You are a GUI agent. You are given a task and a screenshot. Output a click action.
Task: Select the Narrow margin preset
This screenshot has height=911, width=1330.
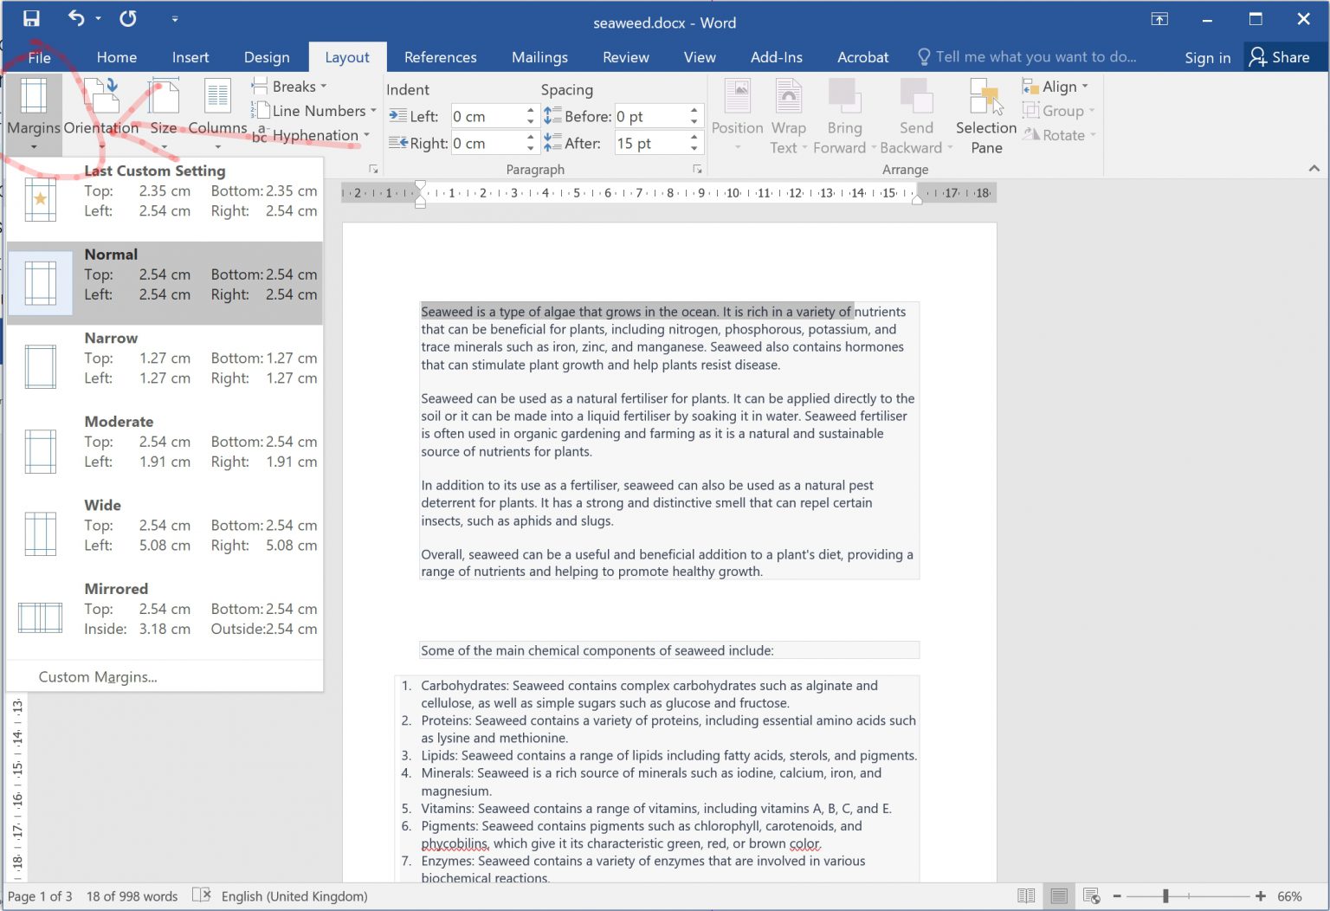pos(165,358)
